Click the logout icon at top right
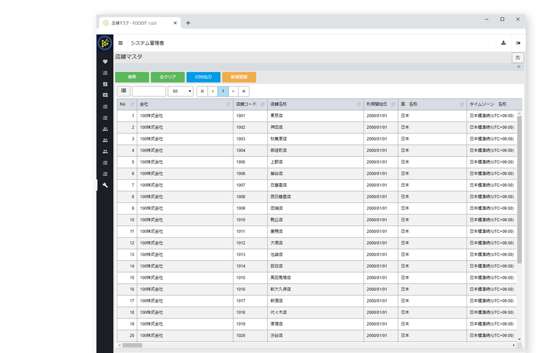540x353 pixels. coord(518,43)
